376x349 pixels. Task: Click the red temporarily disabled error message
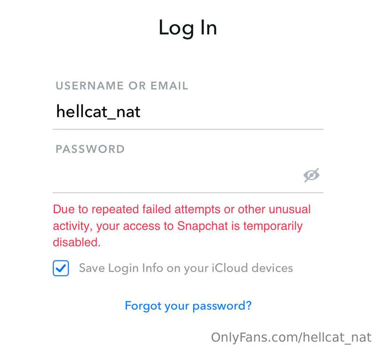182,226
